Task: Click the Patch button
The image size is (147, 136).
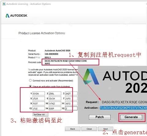Action: click(100, 117)
